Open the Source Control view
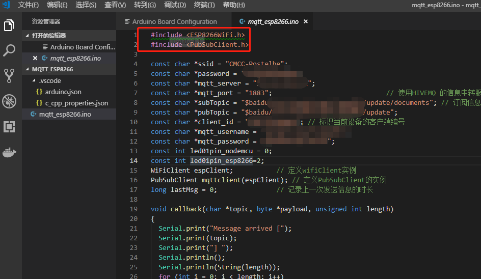This screenshot has height=279, width=481. click(9, 76)
